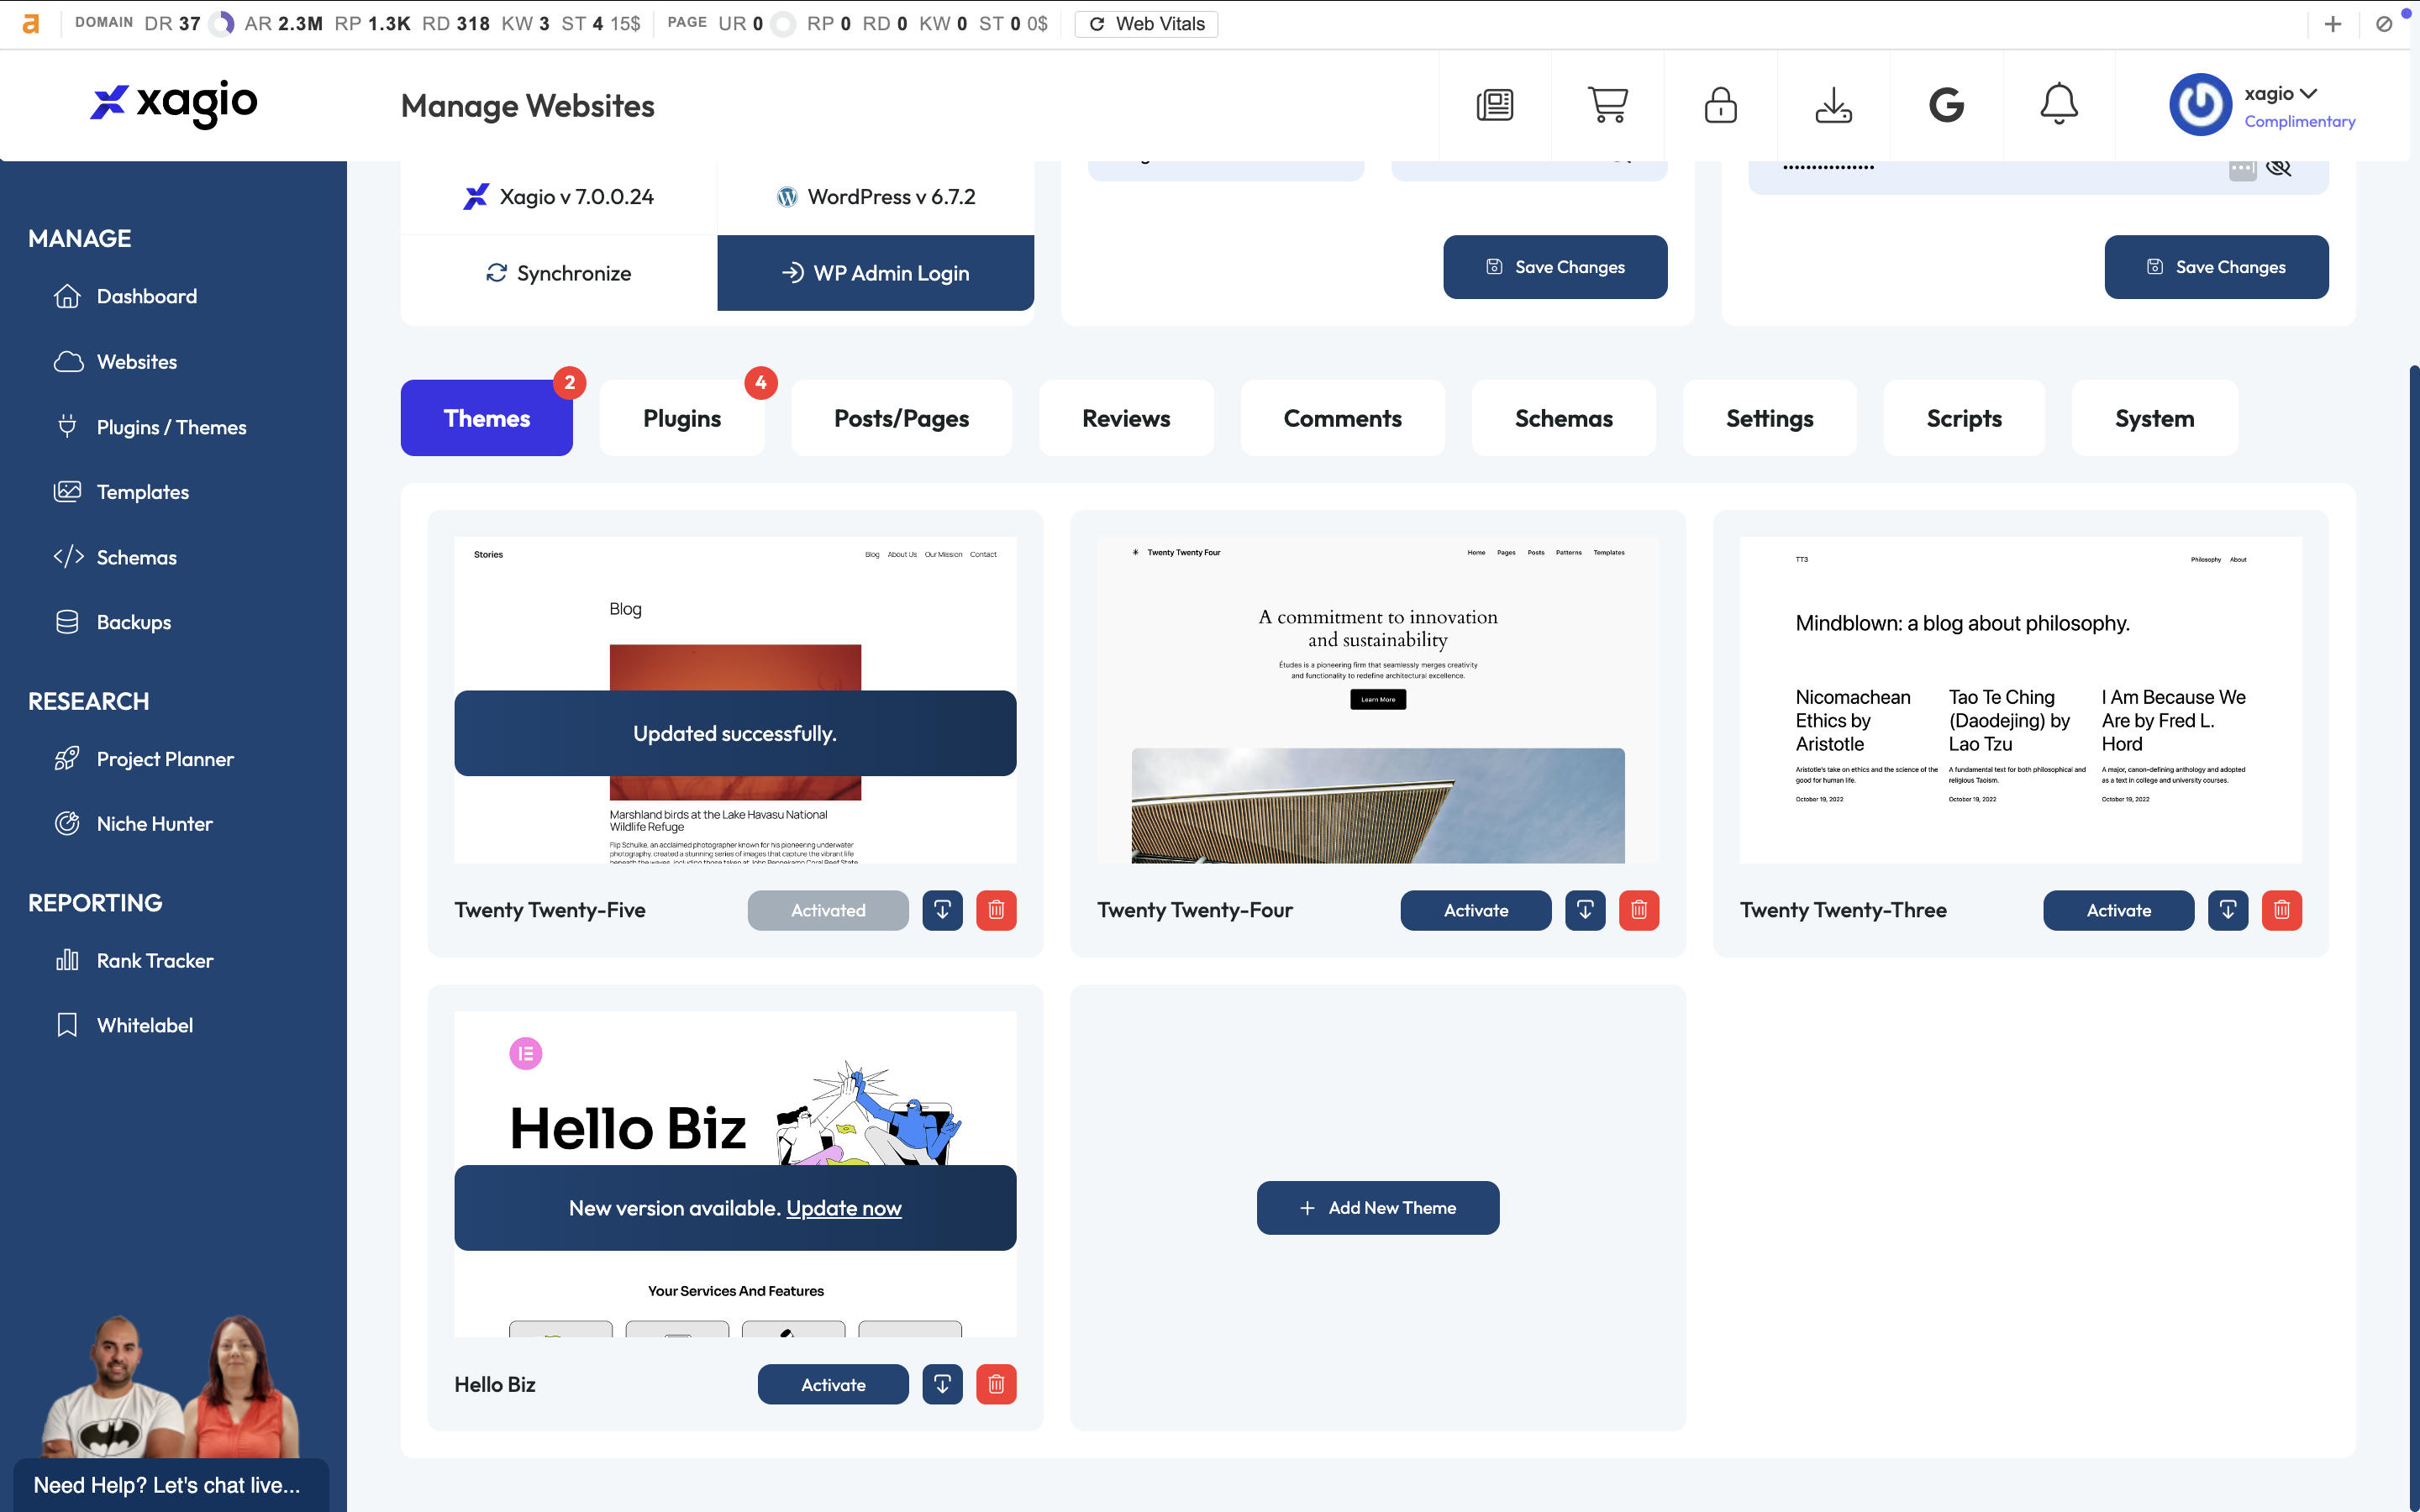The width and height of the screenshot is (2420, 1512).
Task: Open the news feed icon in header
Action: 1494,105
